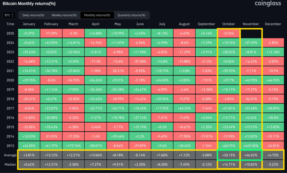The width and height of the screenshot is (287, 173).
Task: Switch to Quarterly returns(%) tab
Action: pos(131,15)
